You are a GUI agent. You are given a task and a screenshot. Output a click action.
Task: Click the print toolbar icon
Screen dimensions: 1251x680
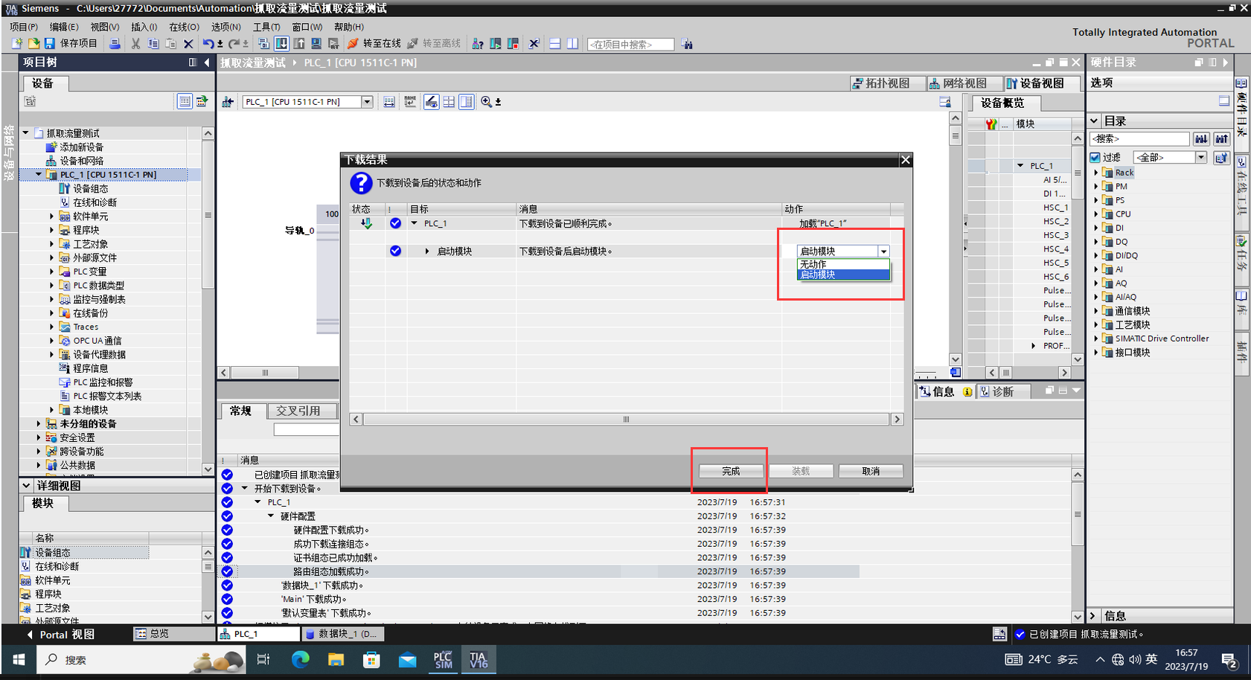[115, 44]
